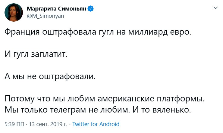Click the Twitter for Android source link
Screen dimensions: 223x133
[x=96, y=124]
